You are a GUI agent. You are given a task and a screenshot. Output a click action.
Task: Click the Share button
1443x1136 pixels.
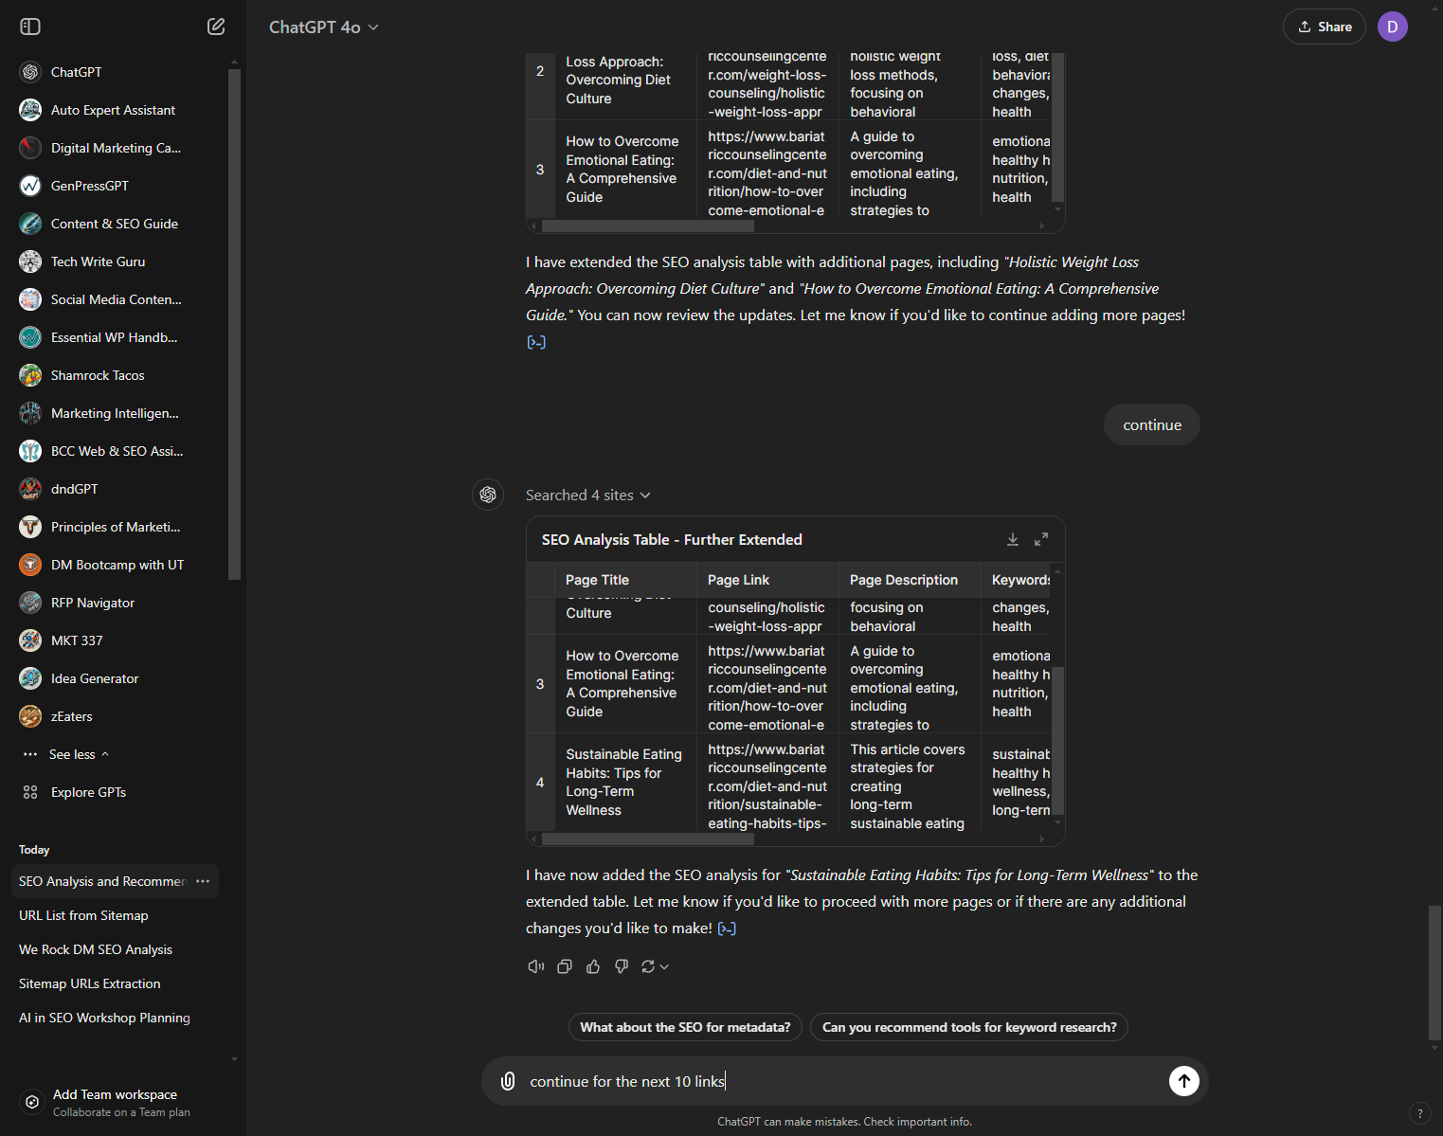point(1324,27)
